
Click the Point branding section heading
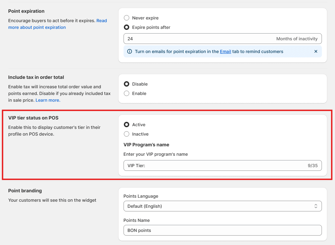click(25, 191)
